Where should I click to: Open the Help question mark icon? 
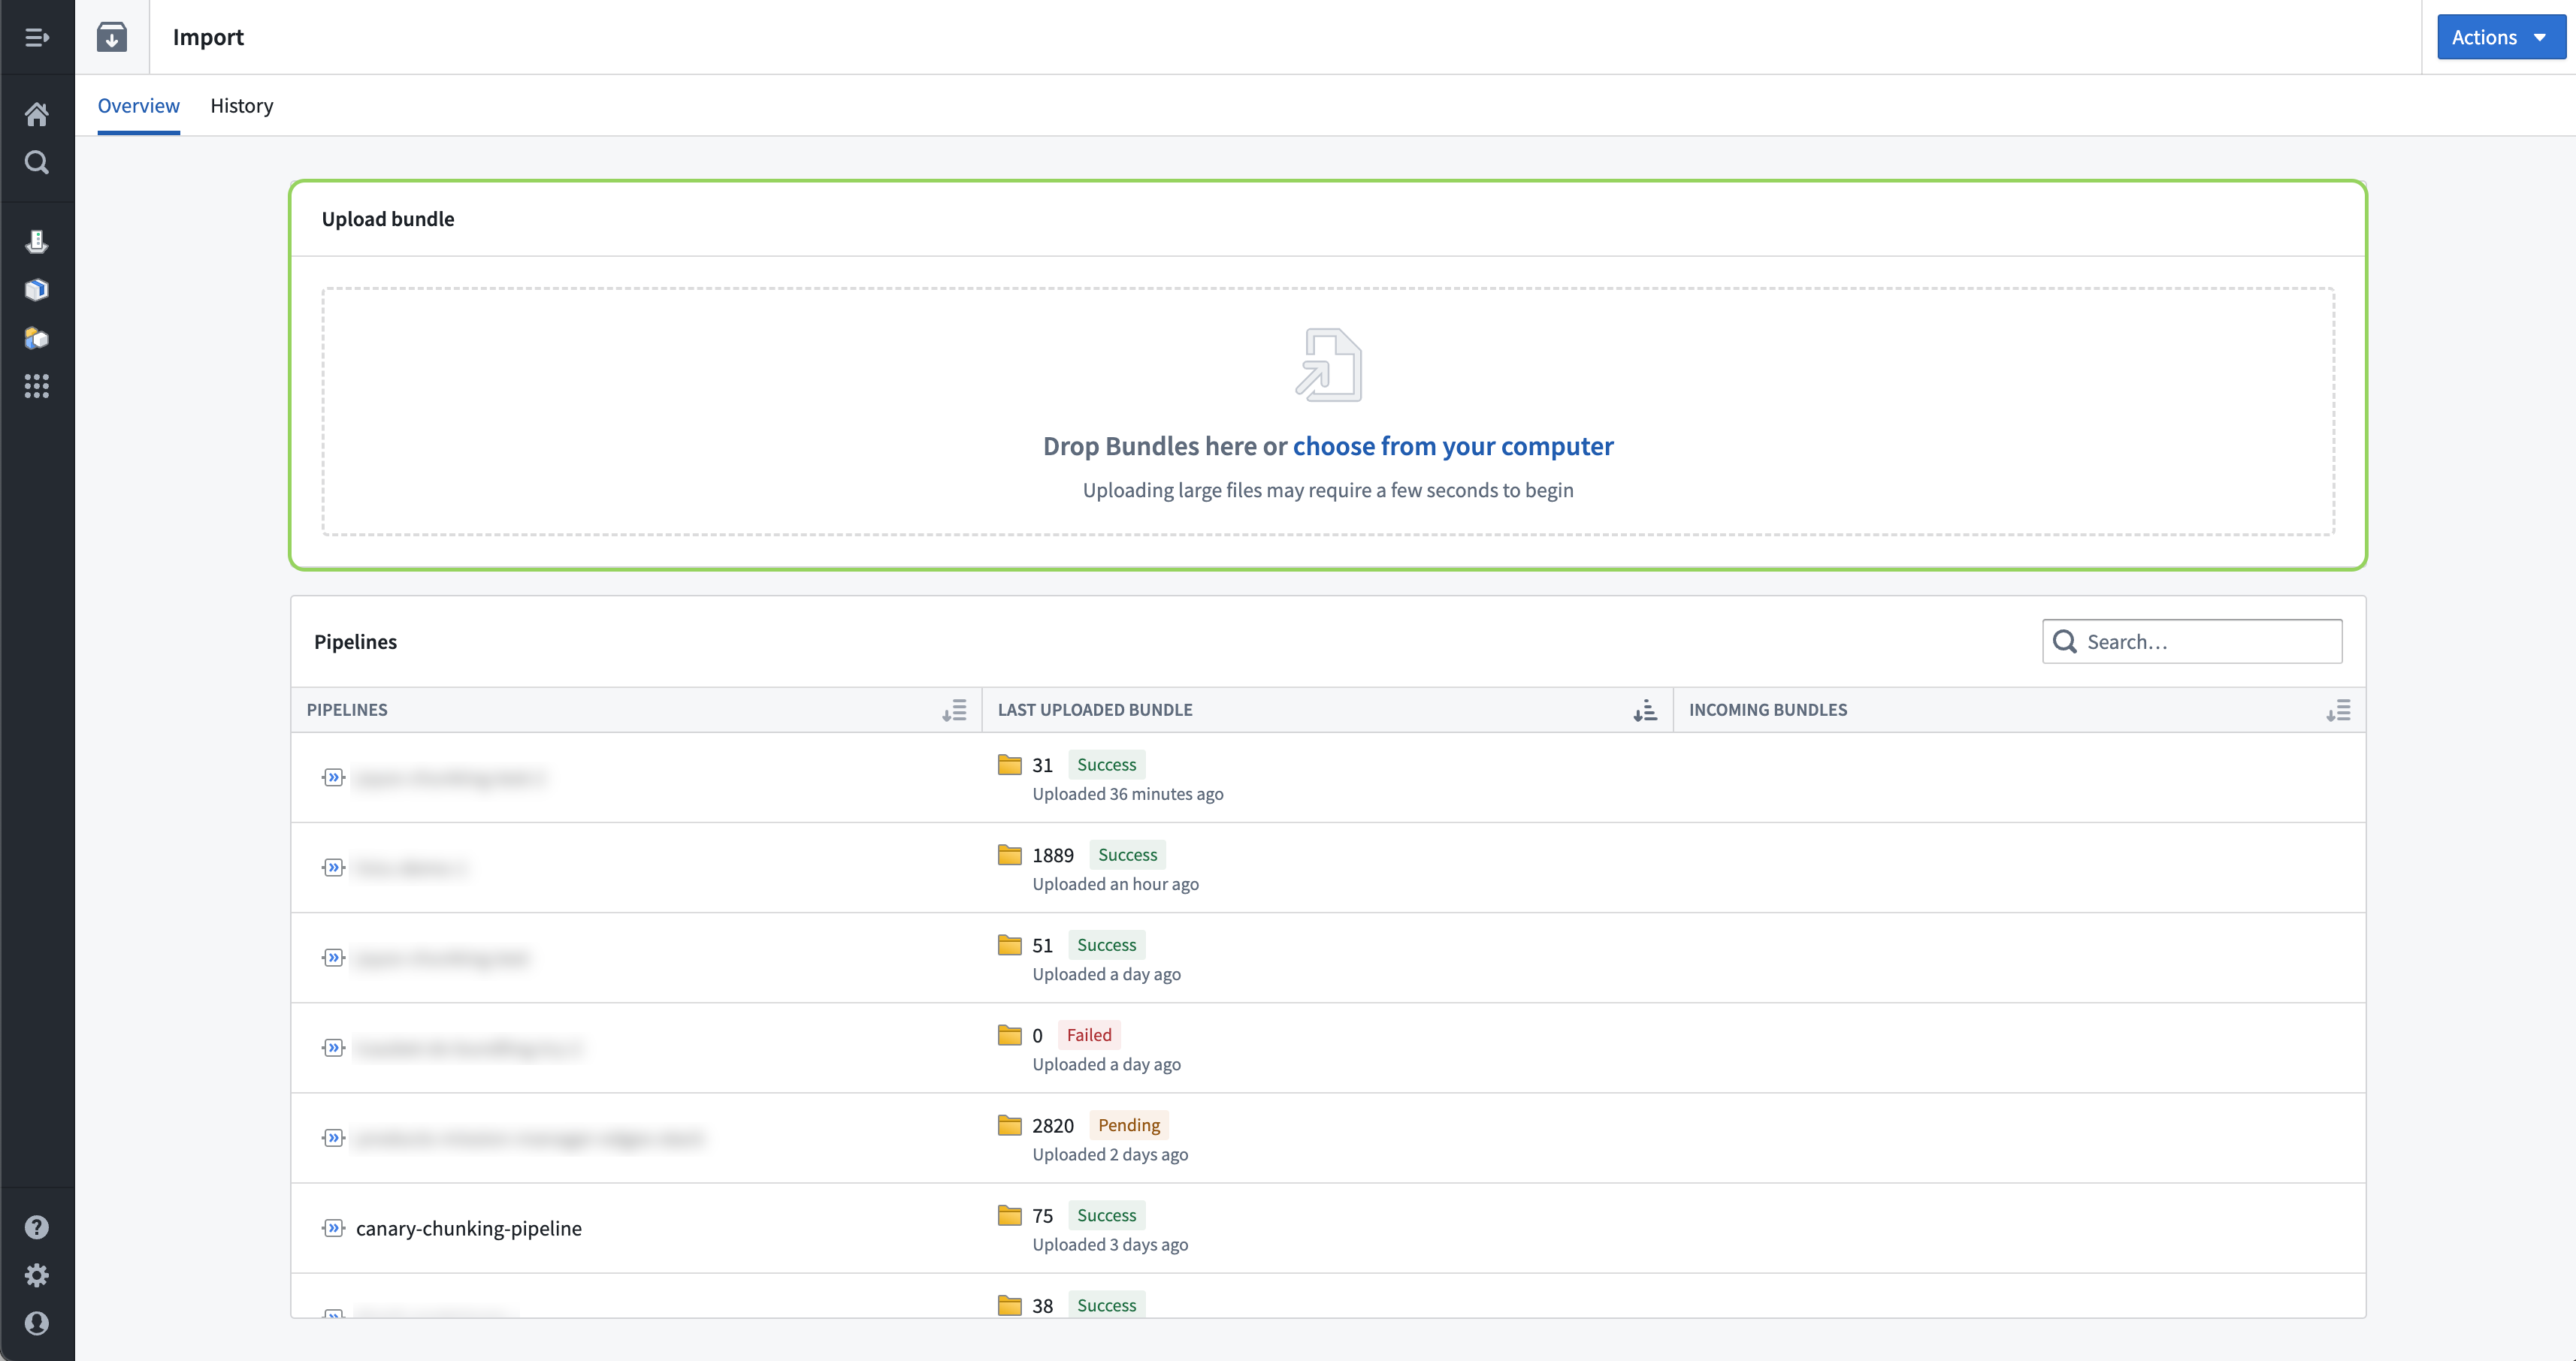point(37,1226)
